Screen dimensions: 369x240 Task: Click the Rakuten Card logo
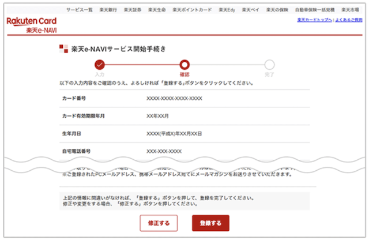coord(32,21)
